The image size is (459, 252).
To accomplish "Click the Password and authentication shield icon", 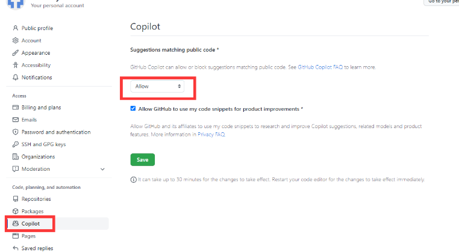I will 16,132.
